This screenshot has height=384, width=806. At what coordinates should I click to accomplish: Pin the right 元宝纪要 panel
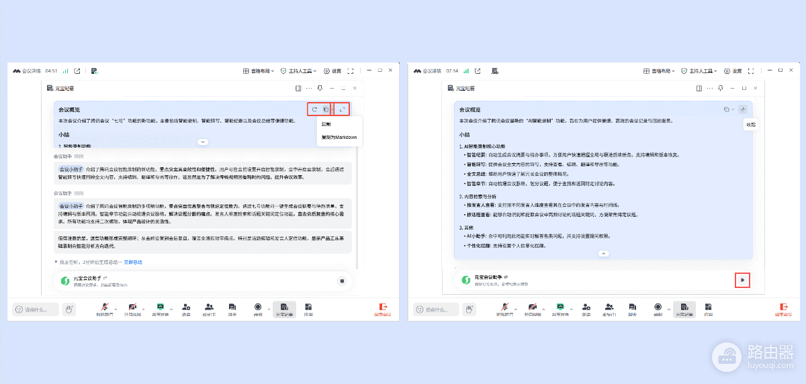click(720, 88)
